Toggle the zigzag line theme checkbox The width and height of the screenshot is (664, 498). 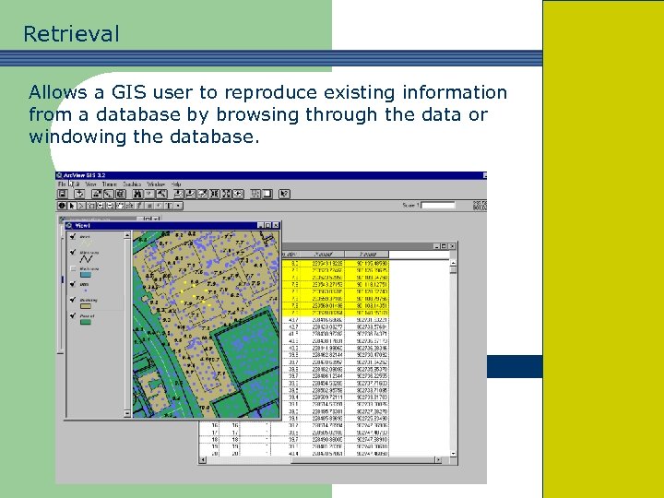(73, 252)
